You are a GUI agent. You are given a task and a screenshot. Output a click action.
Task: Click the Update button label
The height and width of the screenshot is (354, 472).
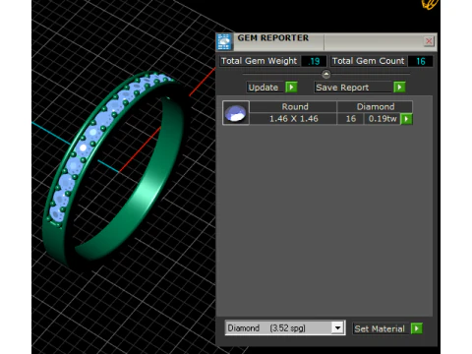265,88
